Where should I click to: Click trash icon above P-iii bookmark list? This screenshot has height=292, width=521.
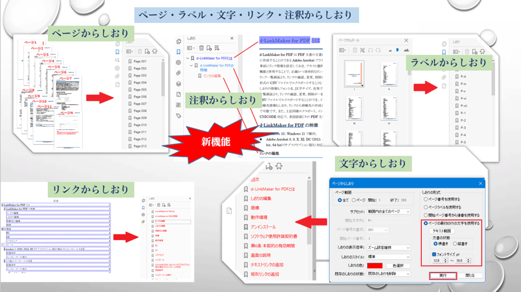(467, 51)
